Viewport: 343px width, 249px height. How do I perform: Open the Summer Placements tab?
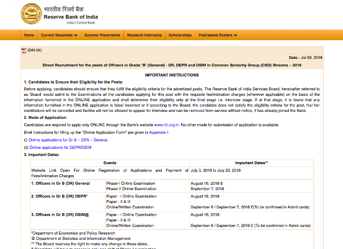point(102,35)
